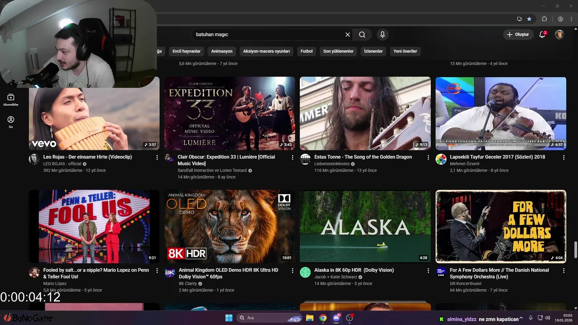
Task: Open 8K Clarity channel avatar
Action: coord(170,272)
